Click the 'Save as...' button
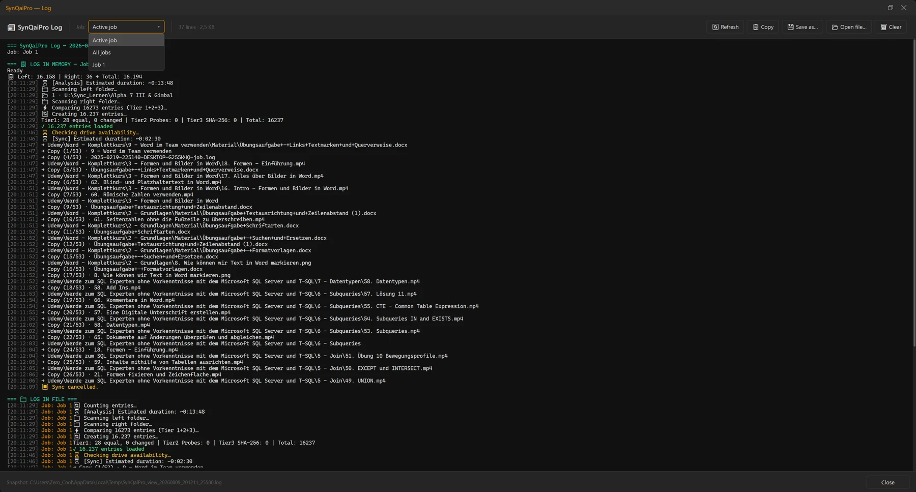Viewport: 916px width, 492px height. click(x=803, y=27)
